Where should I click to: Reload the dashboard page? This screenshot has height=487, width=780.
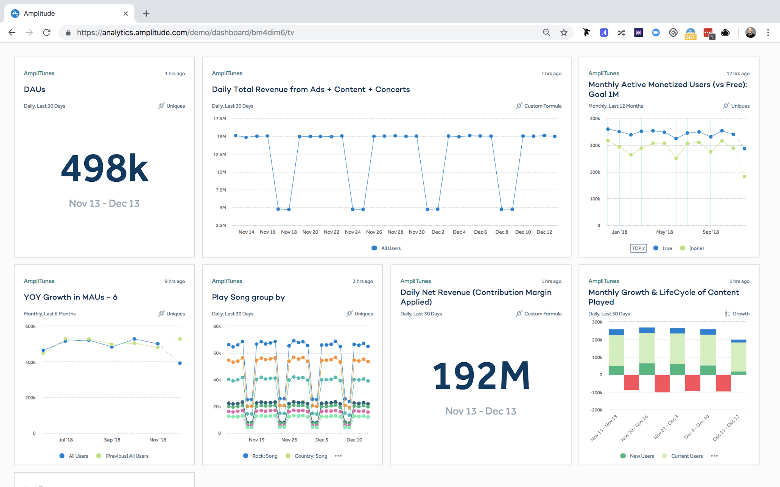pos(46,32)
